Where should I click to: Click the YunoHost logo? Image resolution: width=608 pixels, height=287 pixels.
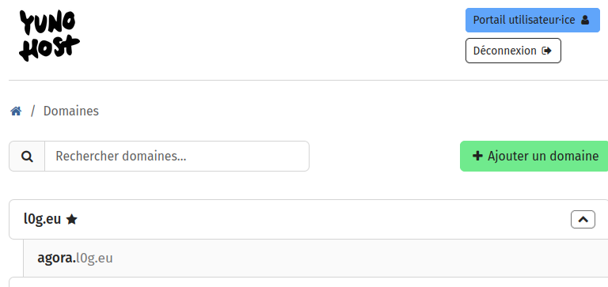point(49,36)
